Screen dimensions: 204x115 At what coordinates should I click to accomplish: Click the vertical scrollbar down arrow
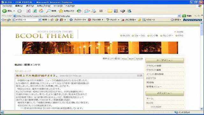[x=202, y=109]
